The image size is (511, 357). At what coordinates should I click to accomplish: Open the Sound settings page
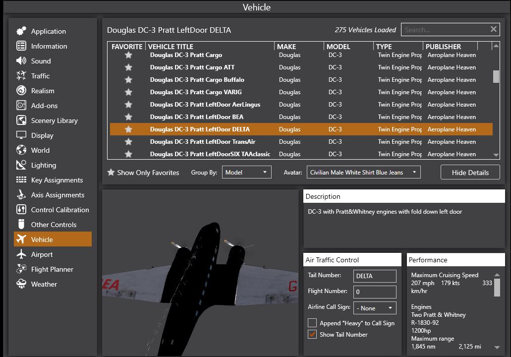pyautogui.click(x=53, y=61)
